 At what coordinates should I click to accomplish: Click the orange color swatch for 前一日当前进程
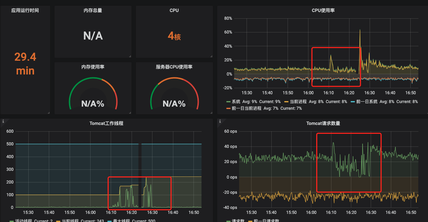pos(228,108)
